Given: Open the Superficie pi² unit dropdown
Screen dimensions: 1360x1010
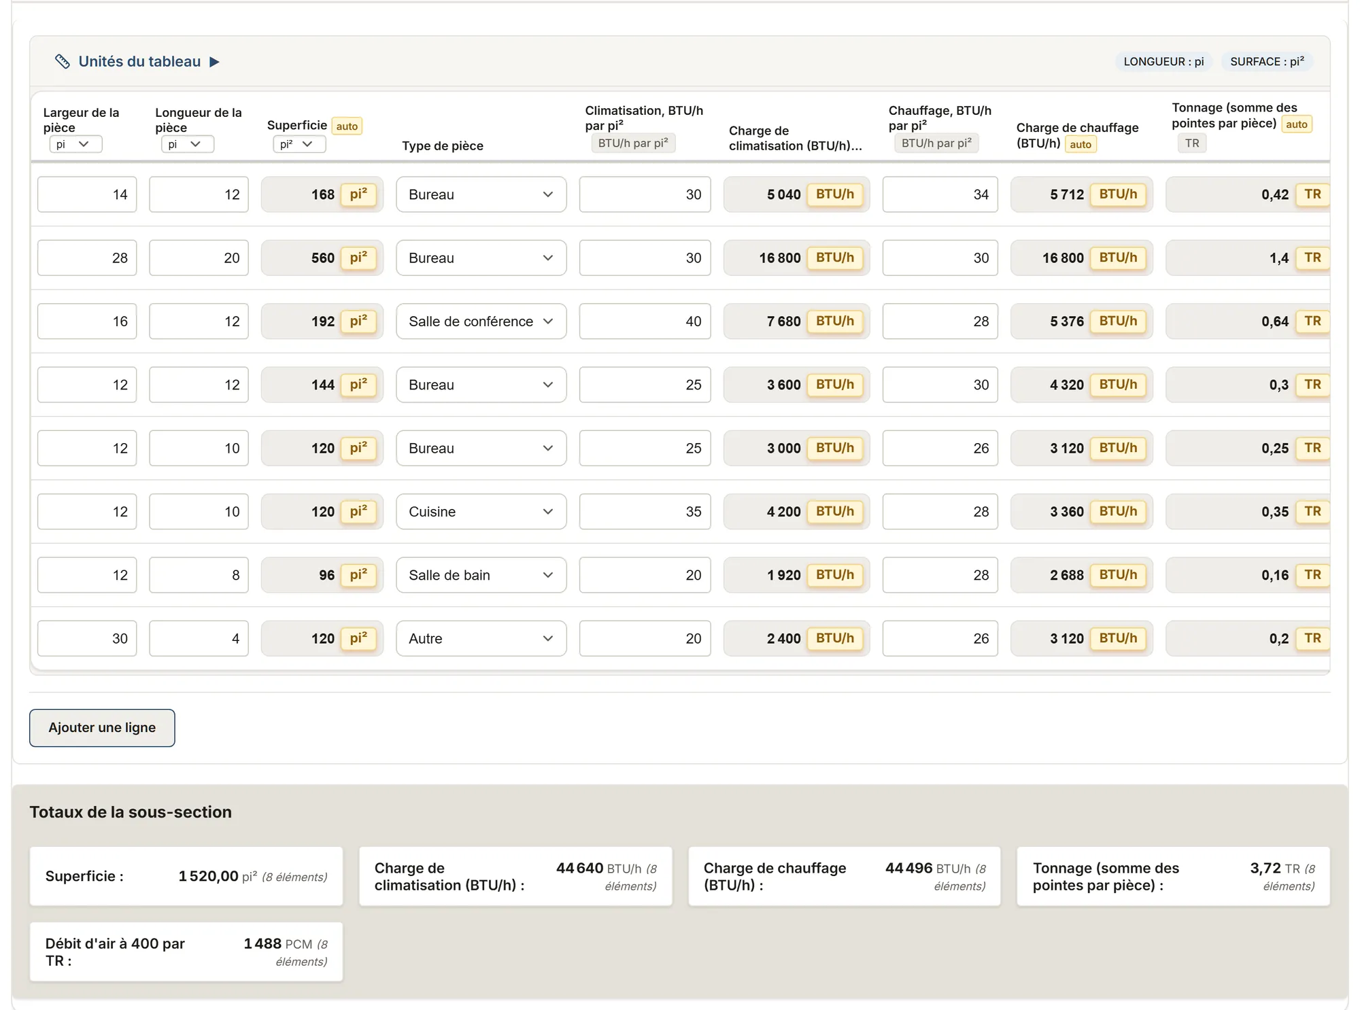Looking at the screenshot, I should pos(299,144).
